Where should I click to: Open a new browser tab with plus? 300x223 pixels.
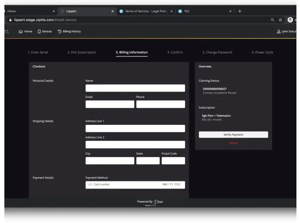240,11
